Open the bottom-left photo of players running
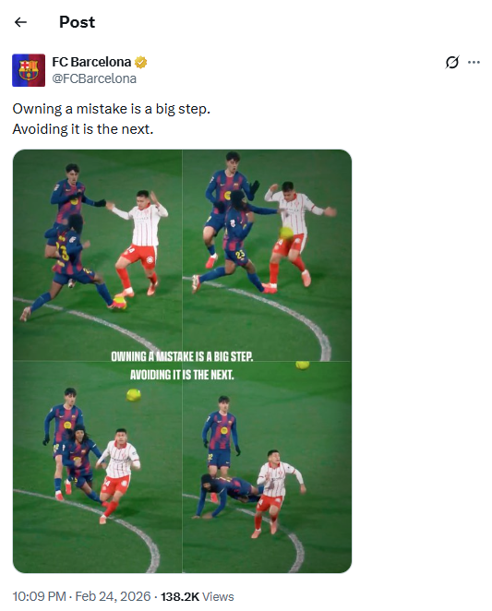492x611 pixels. [x=97, y=467]
